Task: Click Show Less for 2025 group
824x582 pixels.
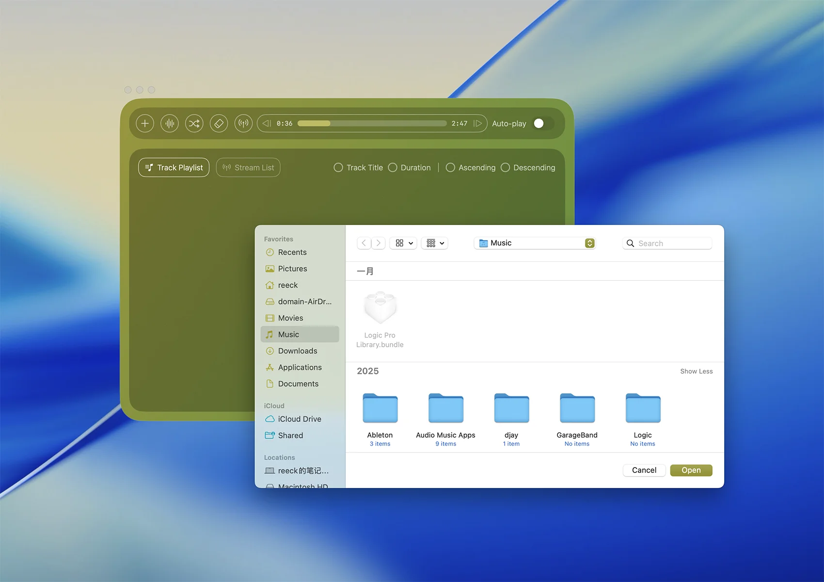Action: click(x=696, y=371)
